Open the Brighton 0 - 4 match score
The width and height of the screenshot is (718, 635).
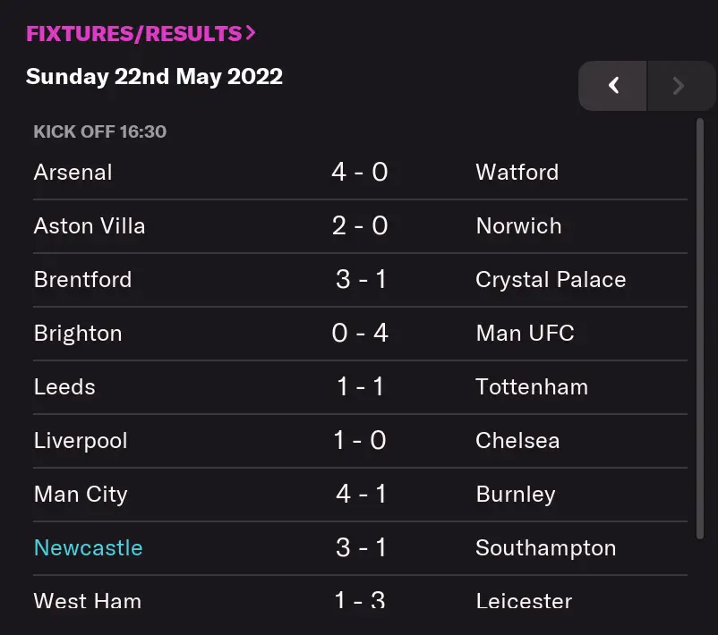360,333
